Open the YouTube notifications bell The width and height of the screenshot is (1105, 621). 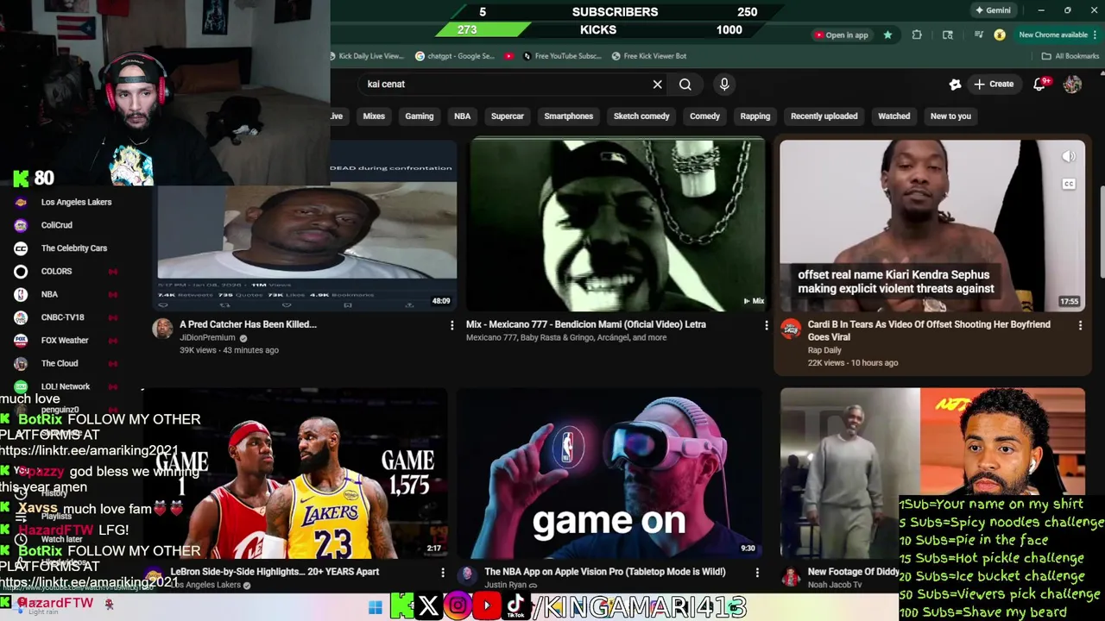pos(1040,84)
